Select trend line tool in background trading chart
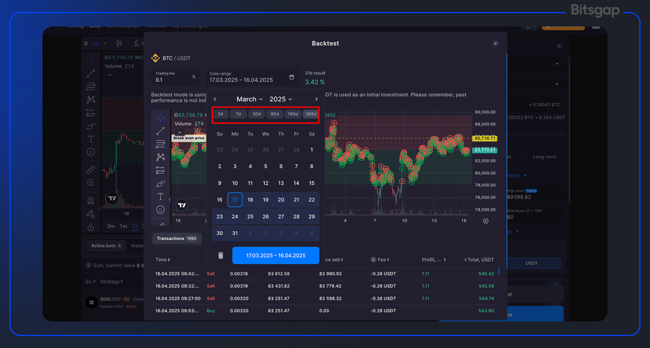This screenshot has width=650, height=348. pos(90,73)
